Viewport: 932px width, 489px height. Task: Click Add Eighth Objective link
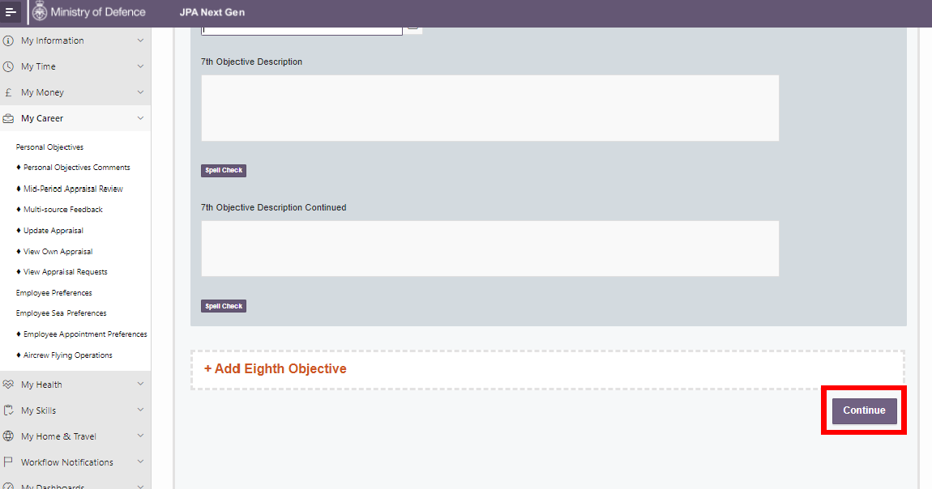click(x=275, y=369)
